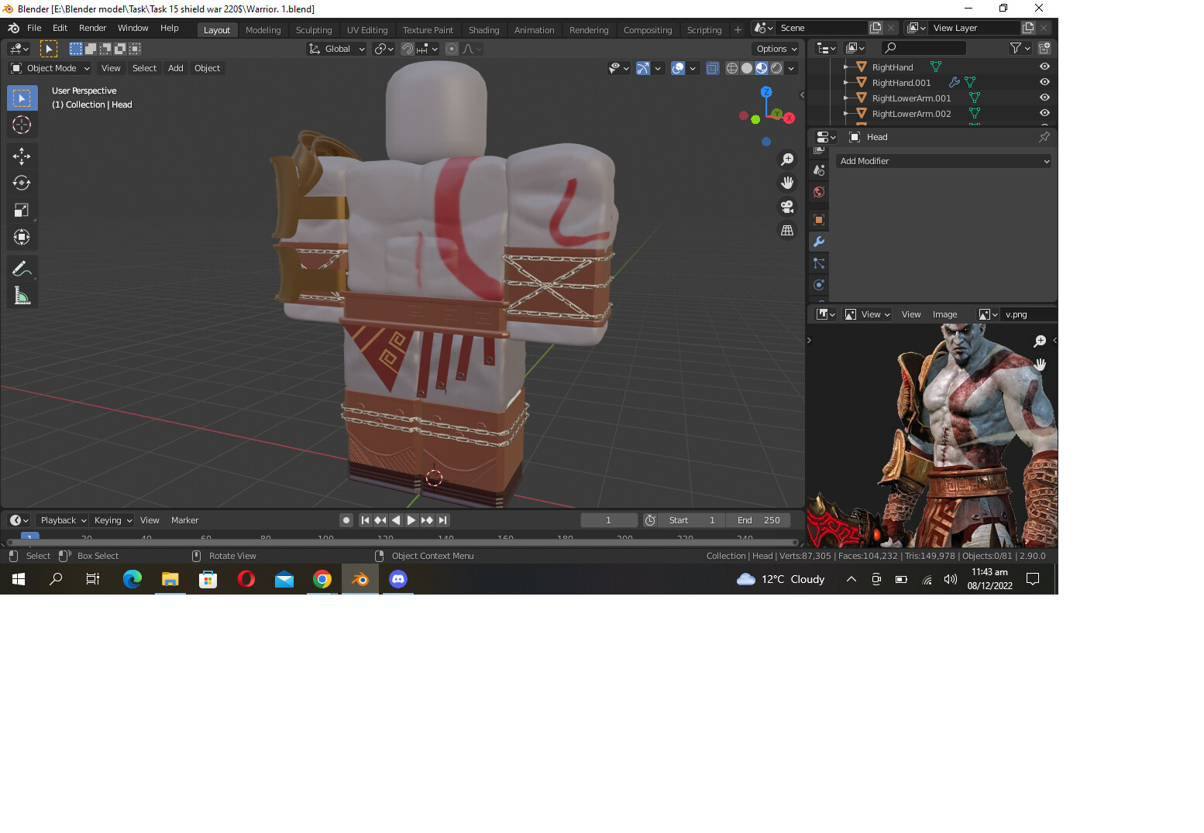Click the Options button in the header
This screenshot has height=833, width=1204.
tap(776, 48)
